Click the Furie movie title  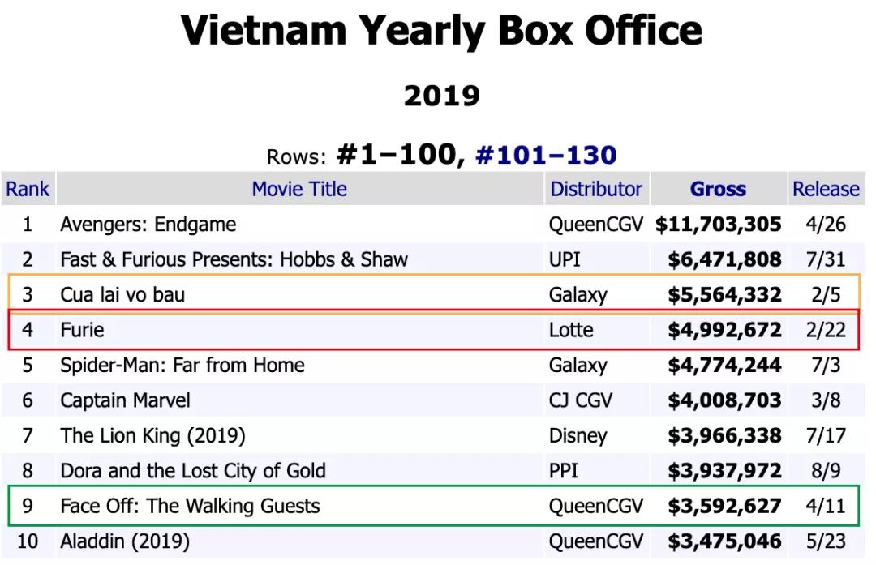pos(82,330)
